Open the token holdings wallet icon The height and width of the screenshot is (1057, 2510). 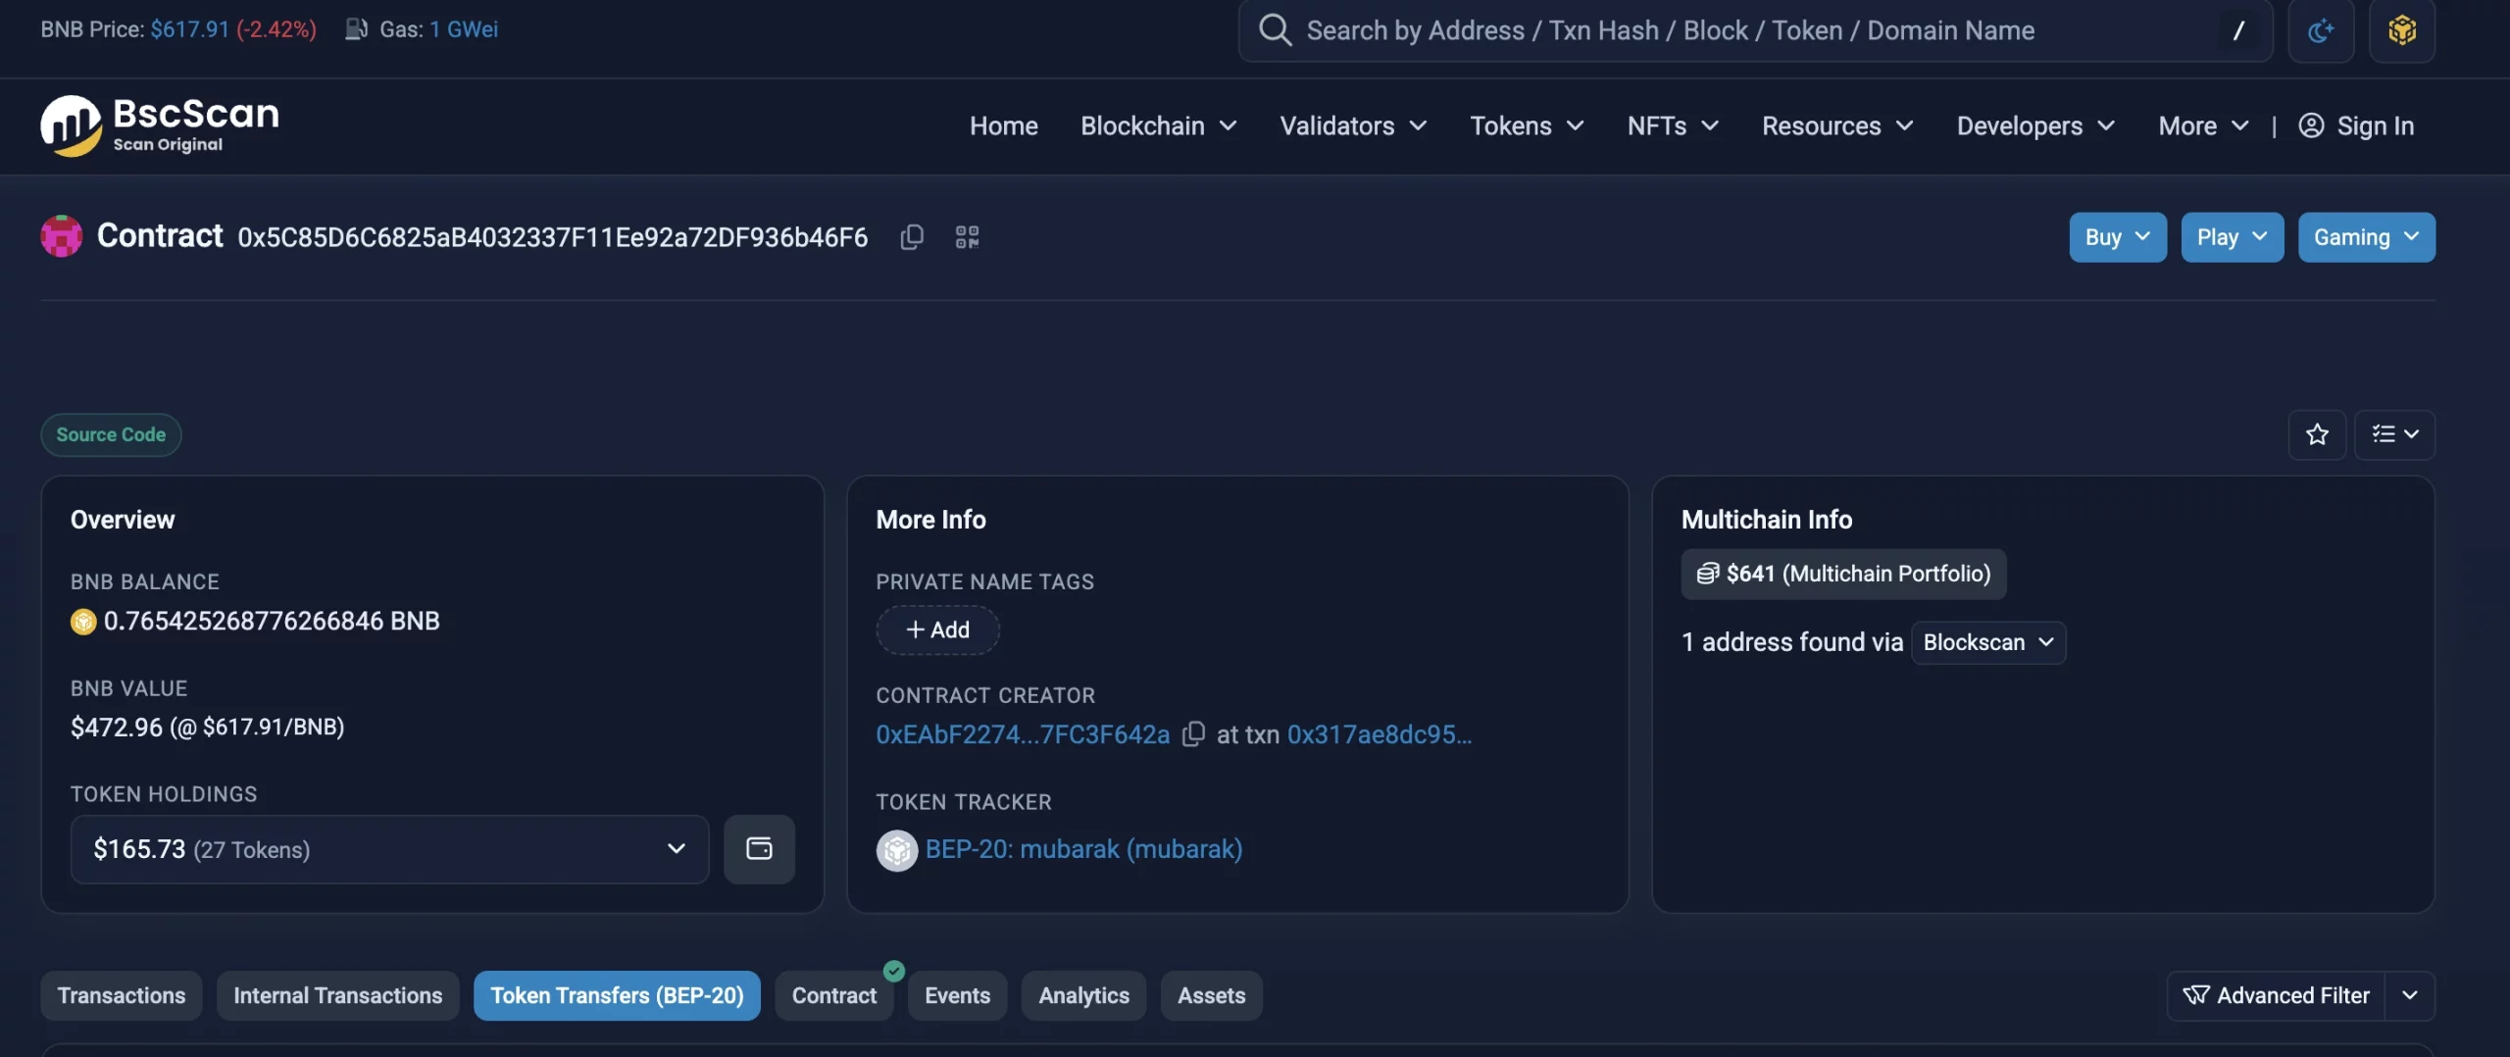coord(759,849)
